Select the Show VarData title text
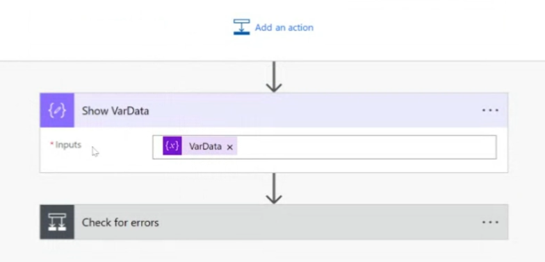The height and width of the screenshot is (262, 545). [115, 111]
